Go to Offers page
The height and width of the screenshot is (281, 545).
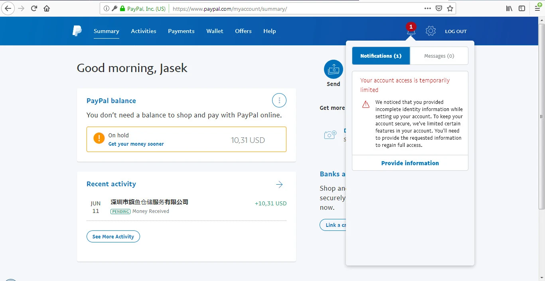243,31
